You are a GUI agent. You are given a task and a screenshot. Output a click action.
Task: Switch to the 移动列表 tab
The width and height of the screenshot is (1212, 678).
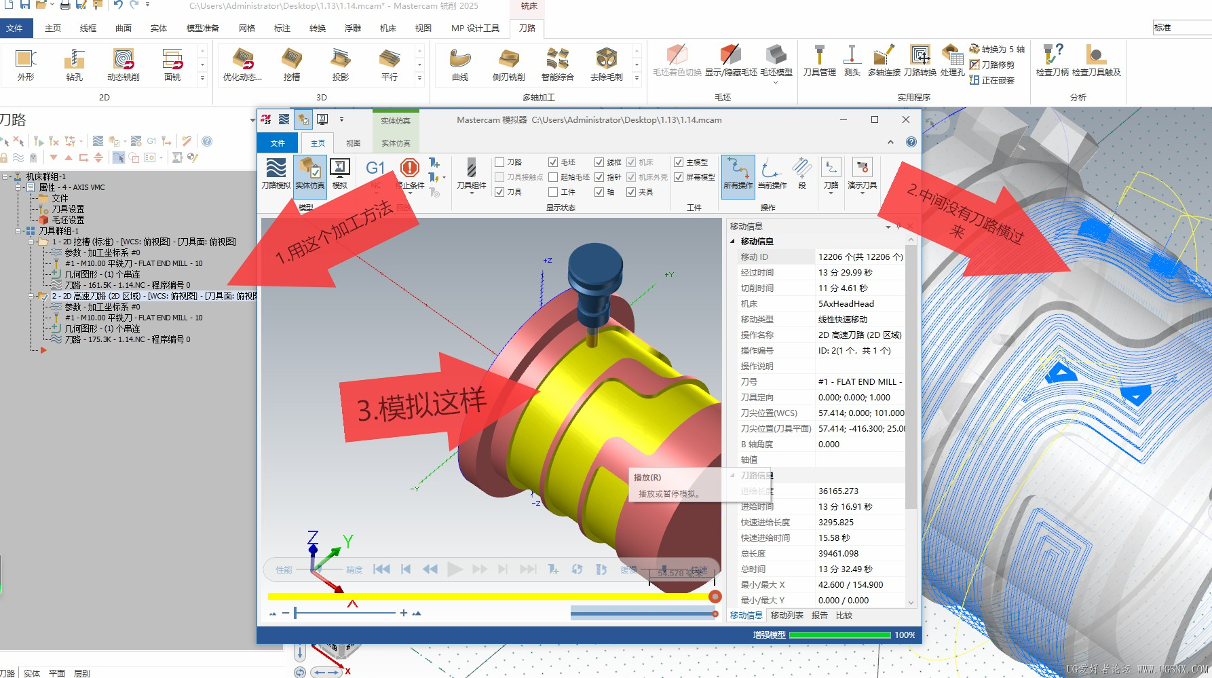point(787,616)
